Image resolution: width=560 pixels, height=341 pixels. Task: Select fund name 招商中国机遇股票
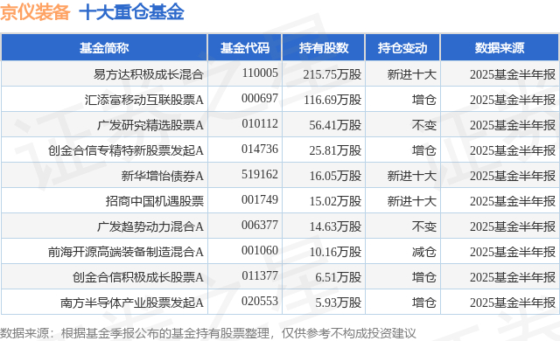click(x=155, y=201)
